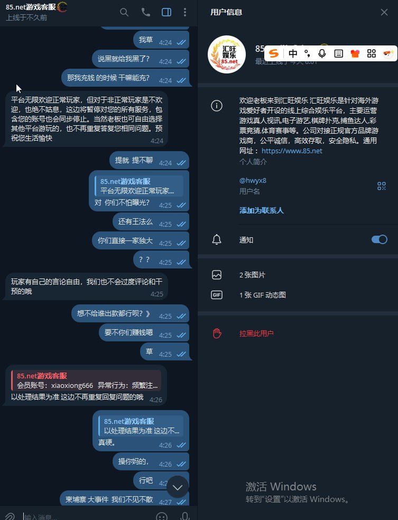Search messages with the magnifier icon
Image resolution: width=398 pixels, height=520 pixels.
pyautogui.click(x=124, y=13)
